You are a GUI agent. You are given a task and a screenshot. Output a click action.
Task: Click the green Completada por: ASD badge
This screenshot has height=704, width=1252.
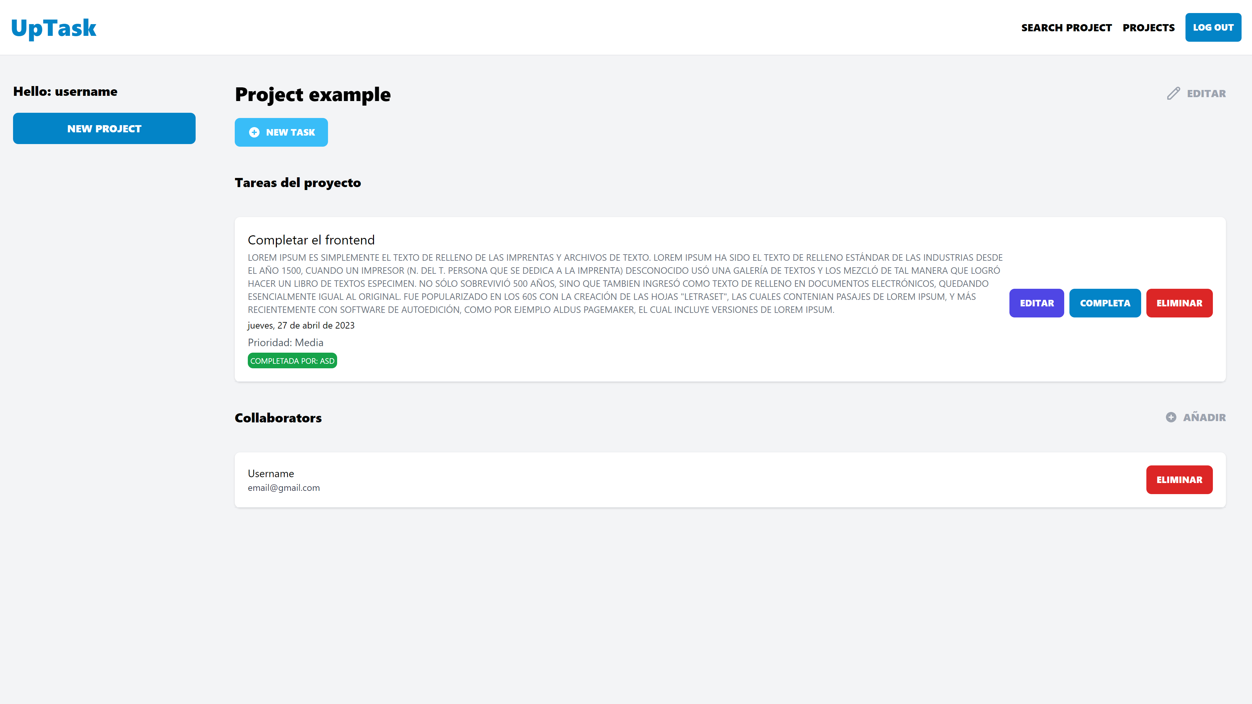point(292,360)
